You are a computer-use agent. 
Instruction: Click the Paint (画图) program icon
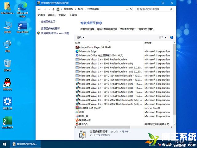pyautogui.click(x=77, y=112)
